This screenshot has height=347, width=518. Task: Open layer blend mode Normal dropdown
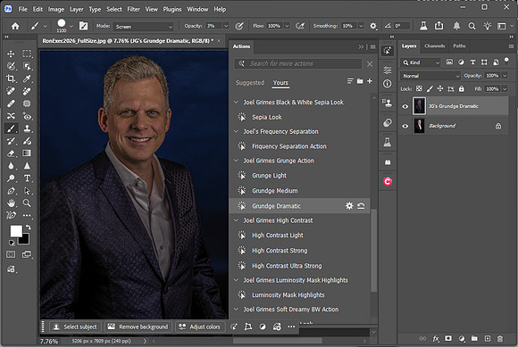tap(430, 76)
